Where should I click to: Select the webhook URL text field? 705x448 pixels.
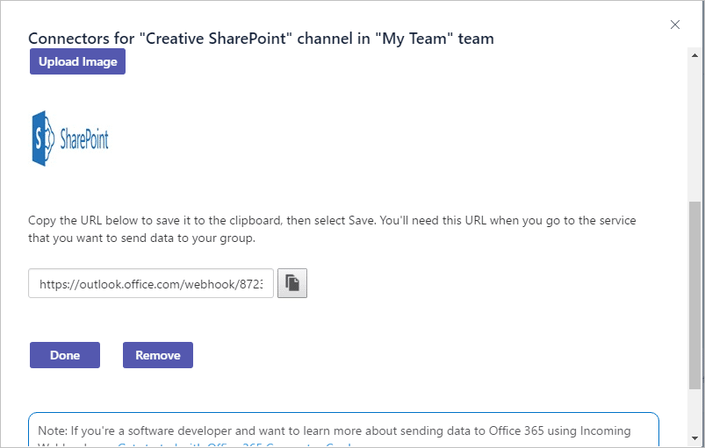151,283
